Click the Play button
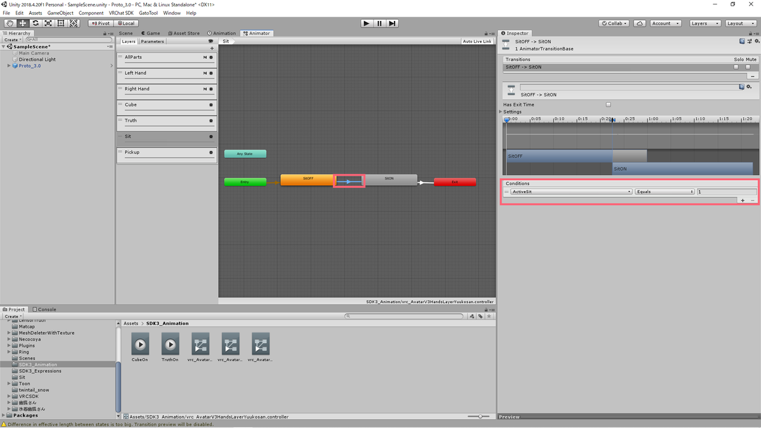Image resolution: width=761 pixels, height=428 pixels. click(367, 23)
